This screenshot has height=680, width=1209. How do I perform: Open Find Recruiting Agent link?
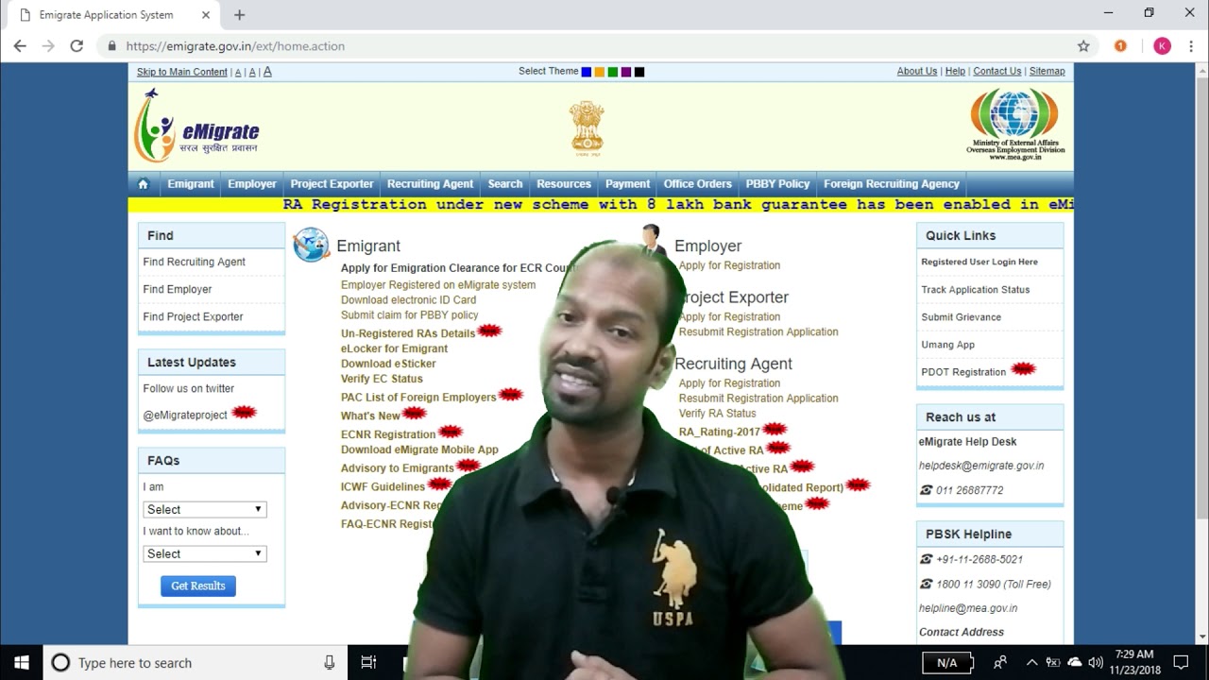(x=195, y=262)
